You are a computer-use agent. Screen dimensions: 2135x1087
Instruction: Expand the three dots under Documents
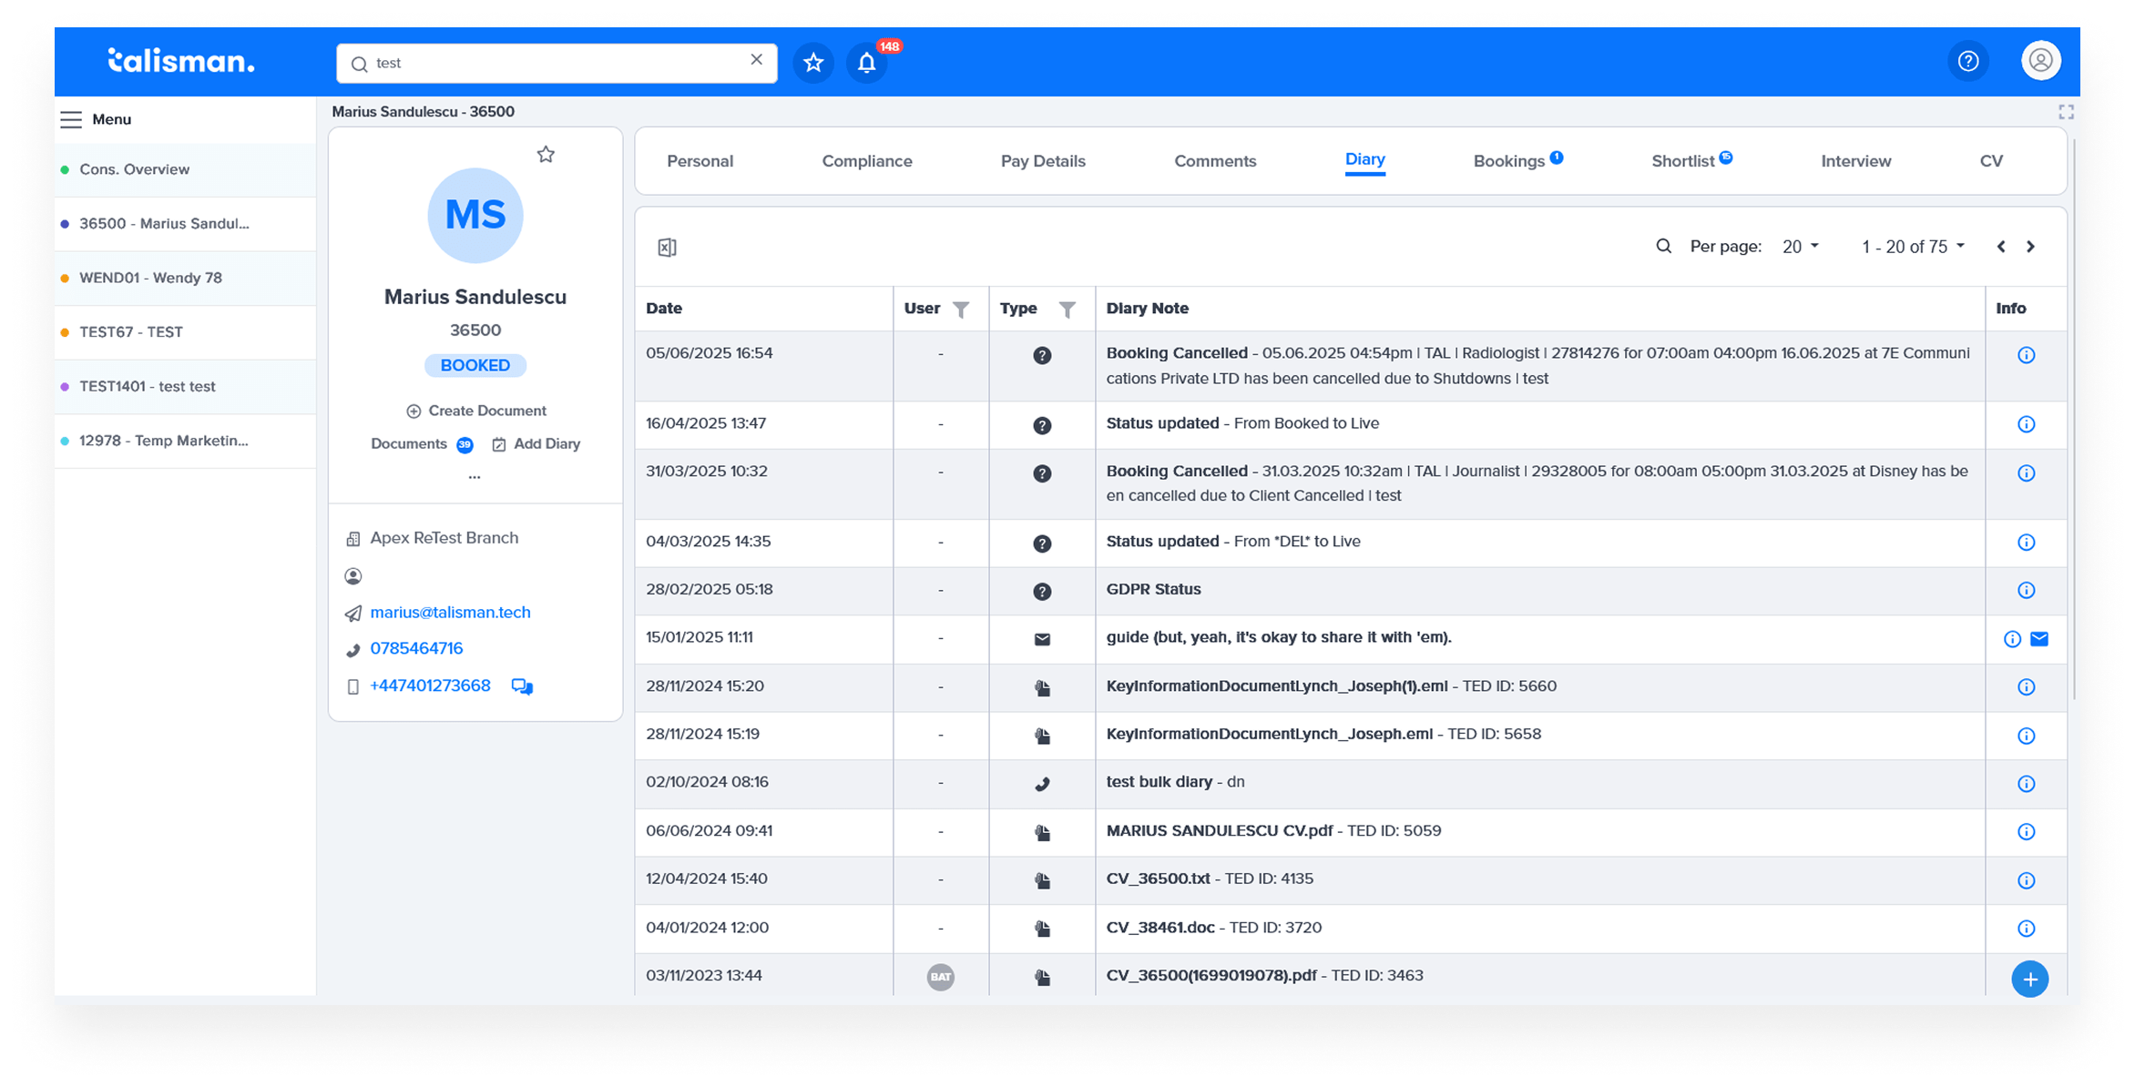click(x=475, y=476)
